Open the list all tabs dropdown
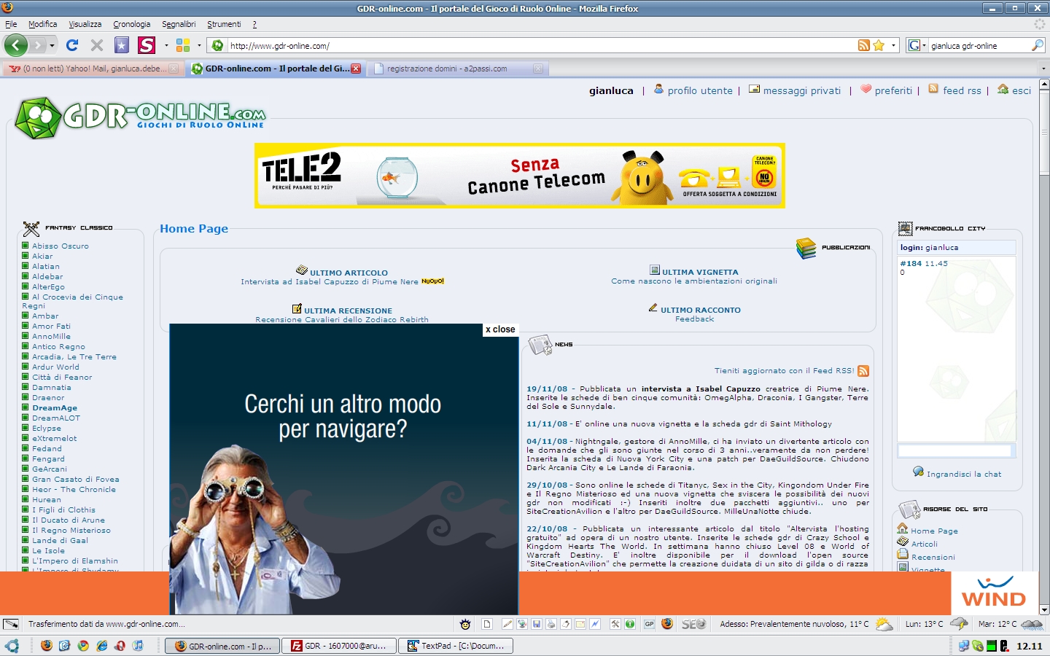This screenshot has height=656, width=1050. tap(1043, 69)
